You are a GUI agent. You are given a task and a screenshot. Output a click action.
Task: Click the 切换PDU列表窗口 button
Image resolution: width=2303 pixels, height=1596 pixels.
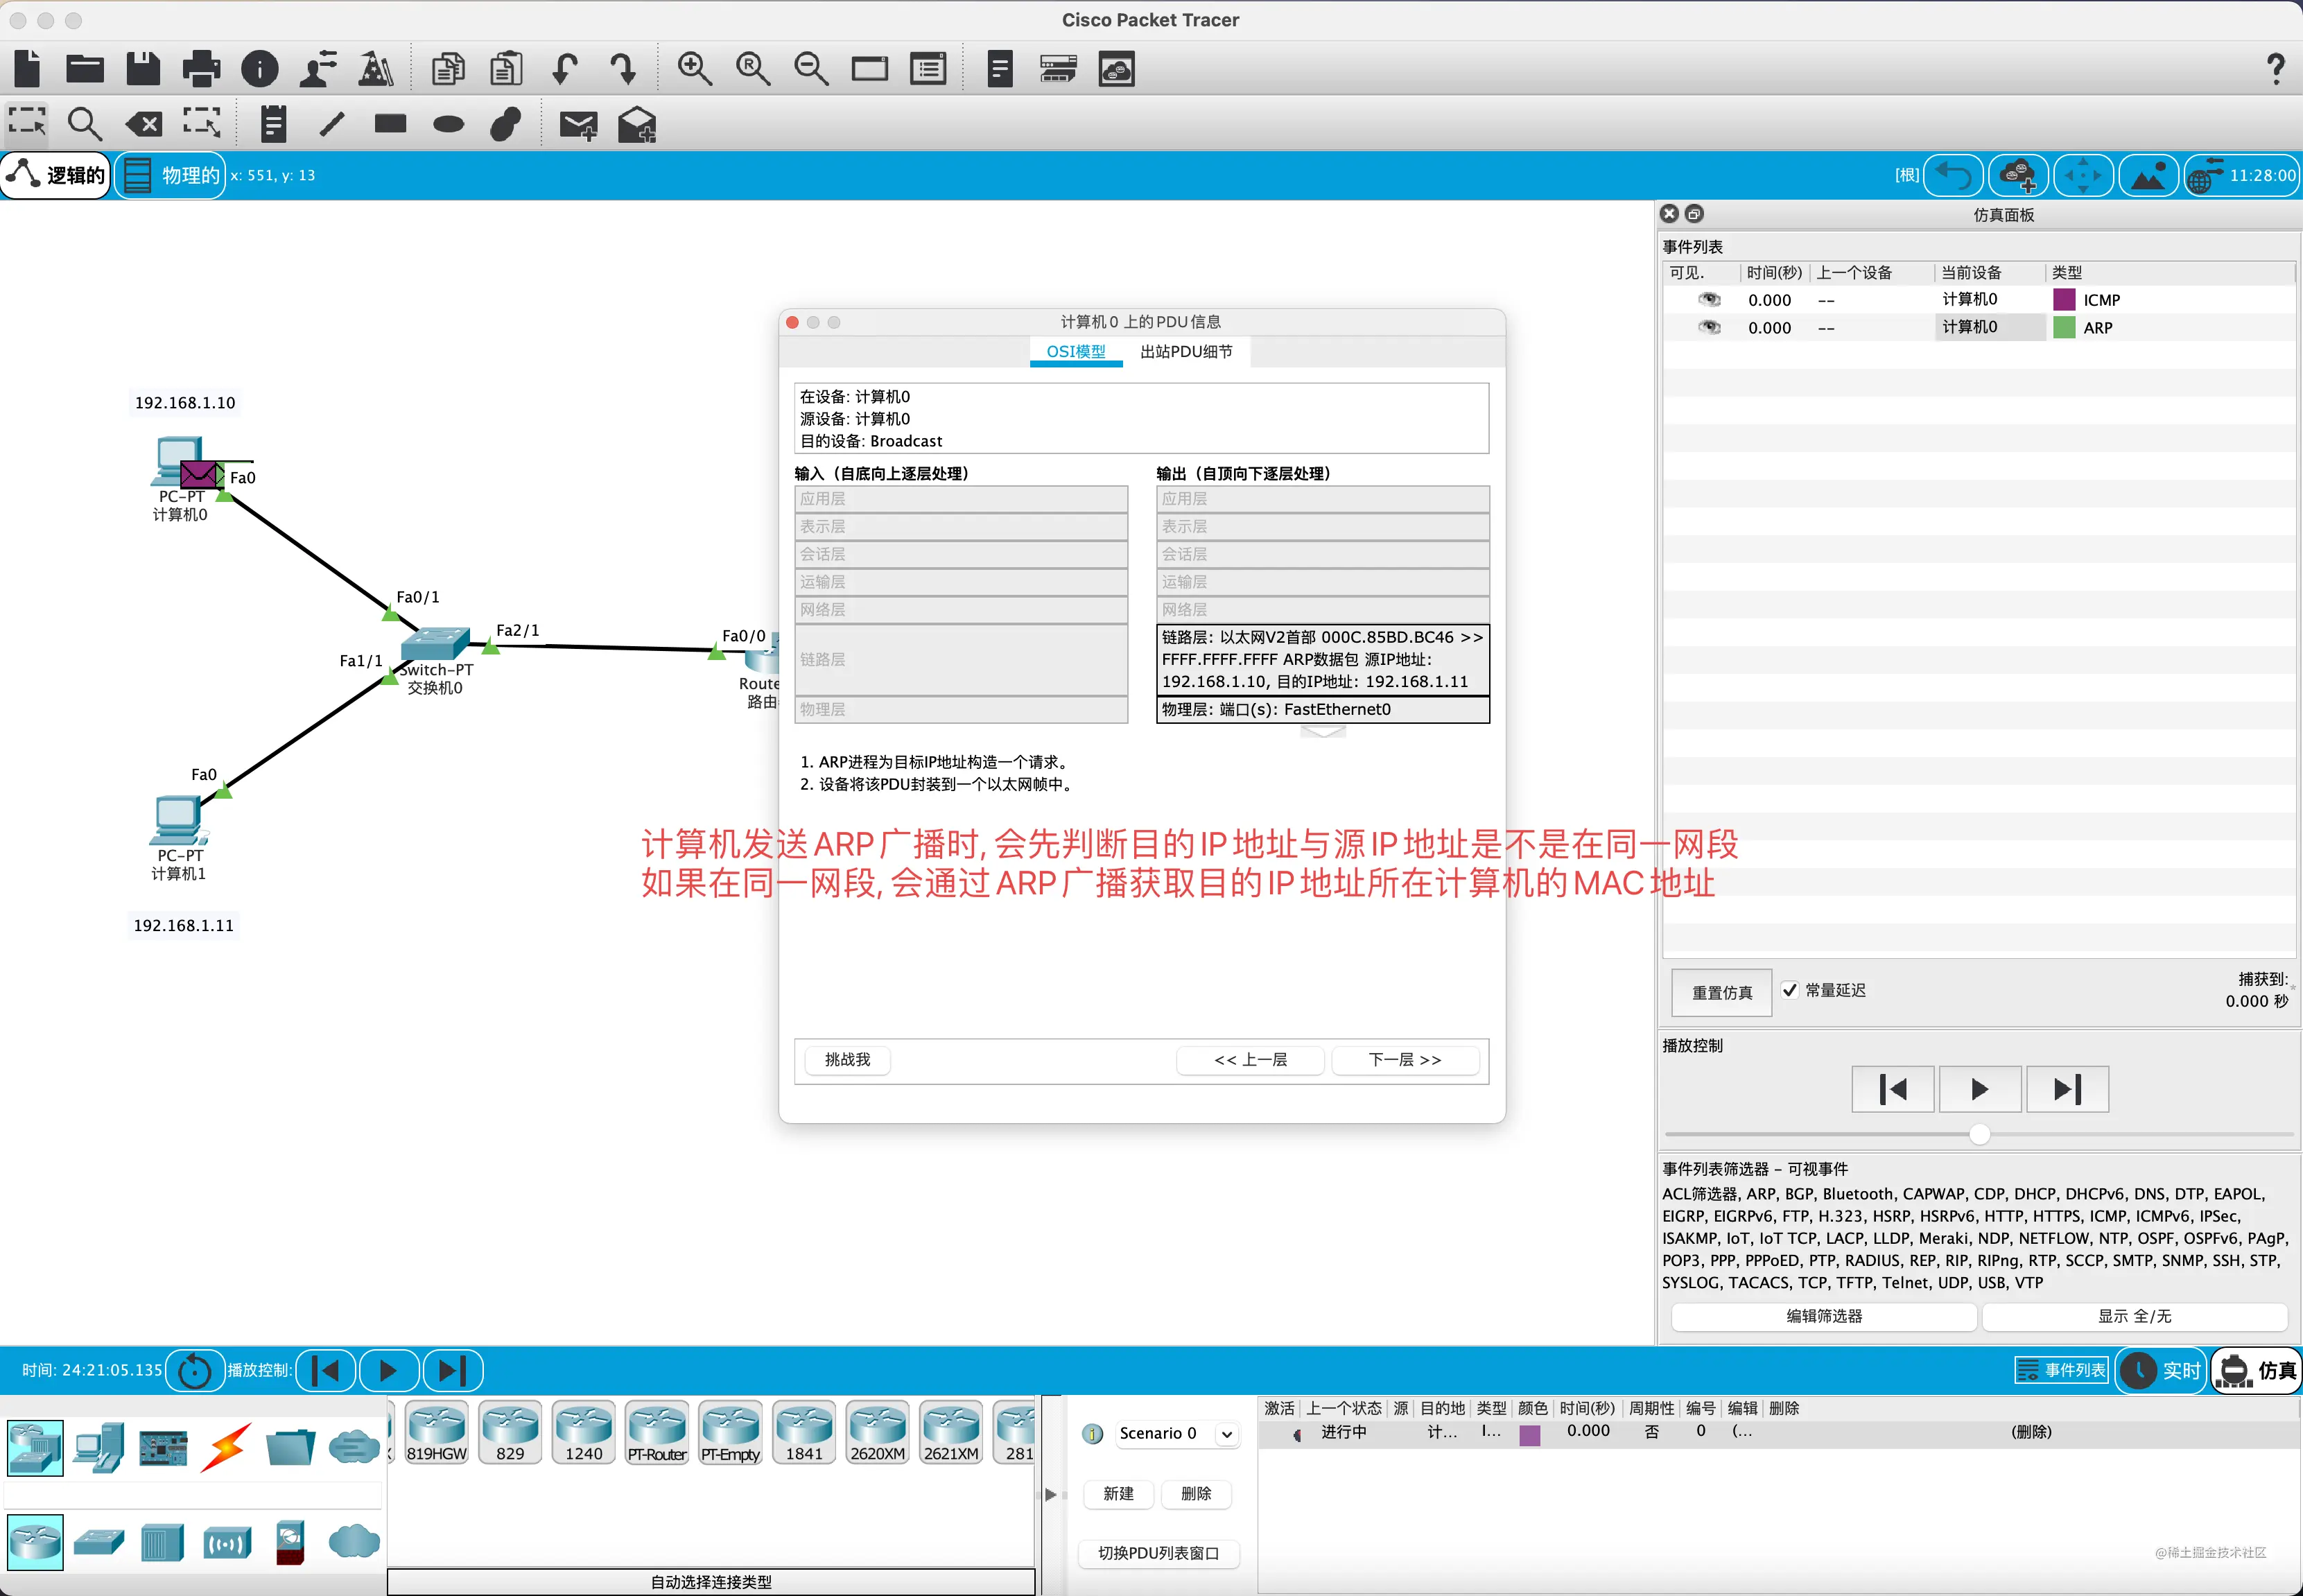coord(1158,1553)
